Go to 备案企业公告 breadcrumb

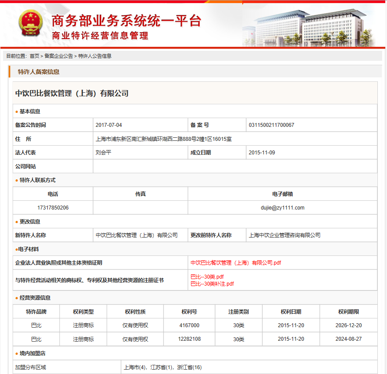(59, 56)
